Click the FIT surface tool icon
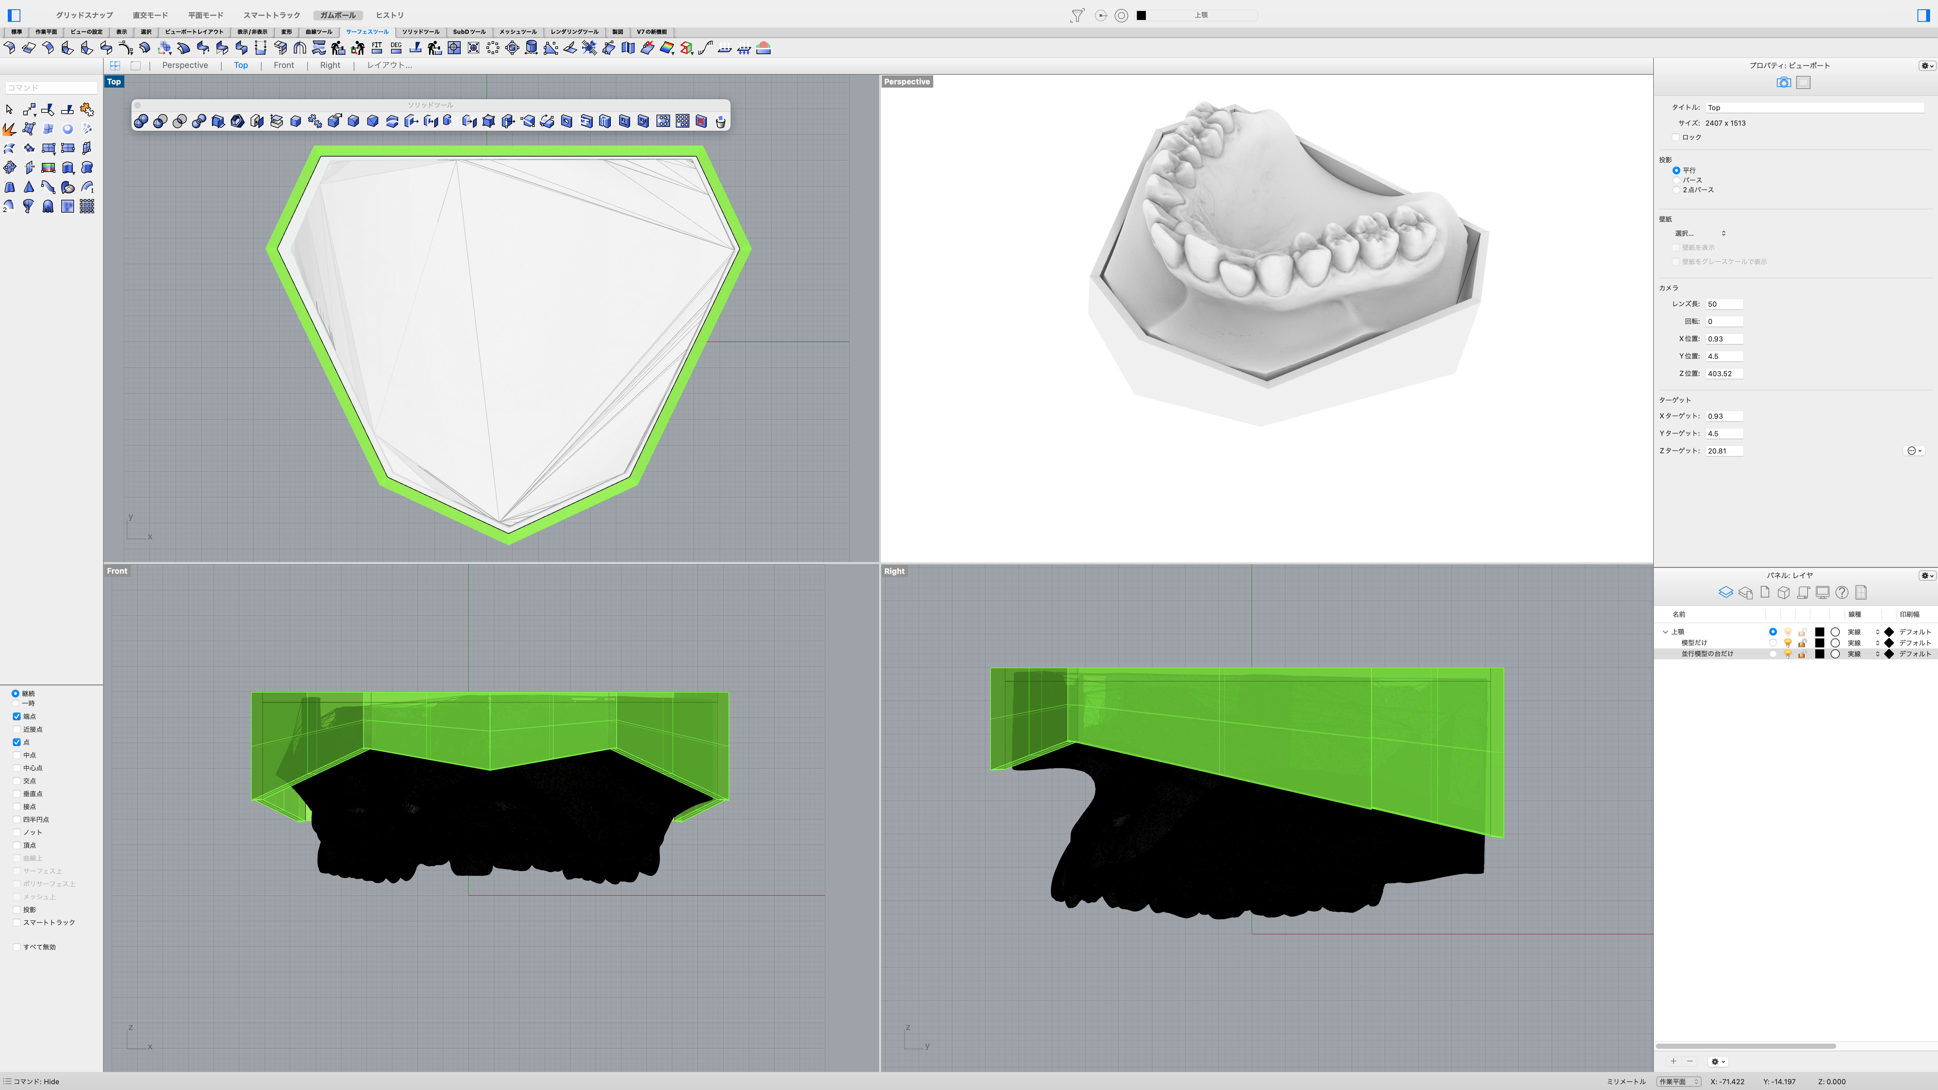Screen dimensions: 1938x1090 pyautogui.click(x=377, y=48)
